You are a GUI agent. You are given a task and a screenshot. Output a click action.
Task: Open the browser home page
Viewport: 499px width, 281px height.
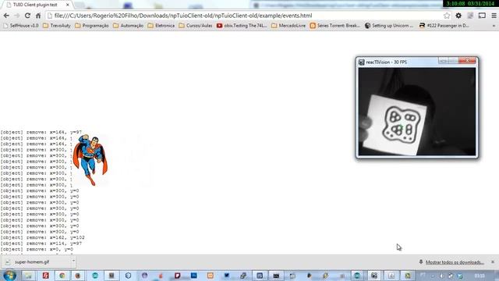[38, 16]
